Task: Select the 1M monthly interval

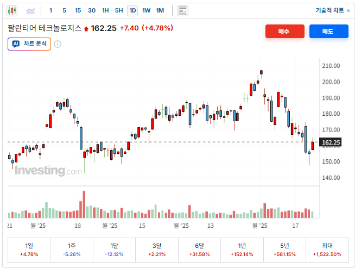Action: (160, 10)
